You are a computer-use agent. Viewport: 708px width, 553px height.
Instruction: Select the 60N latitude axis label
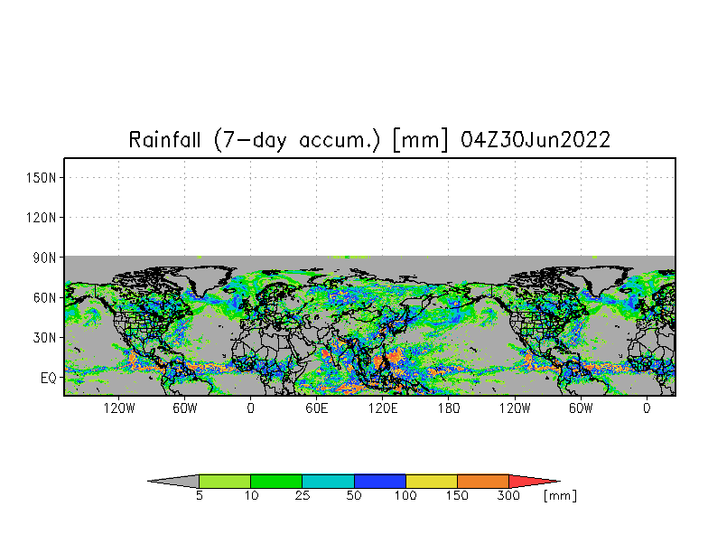44,298
